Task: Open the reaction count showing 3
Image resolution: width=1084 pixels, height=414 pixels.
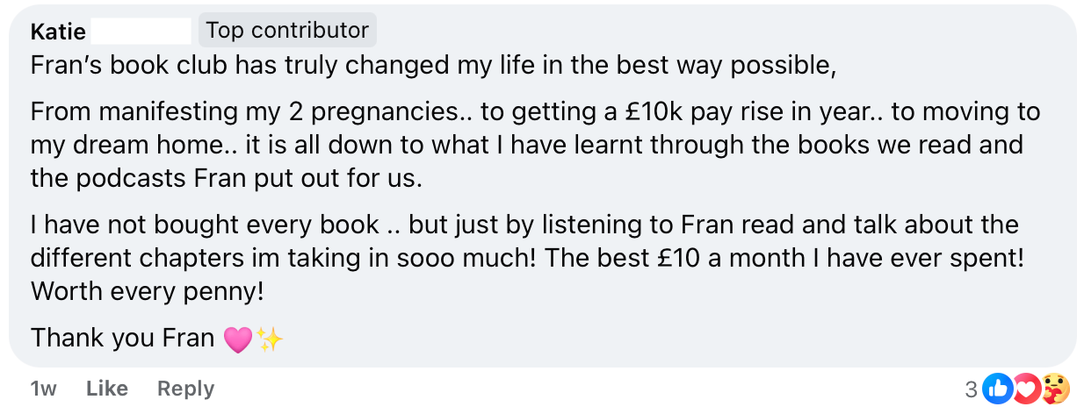Action: (971, 389)
